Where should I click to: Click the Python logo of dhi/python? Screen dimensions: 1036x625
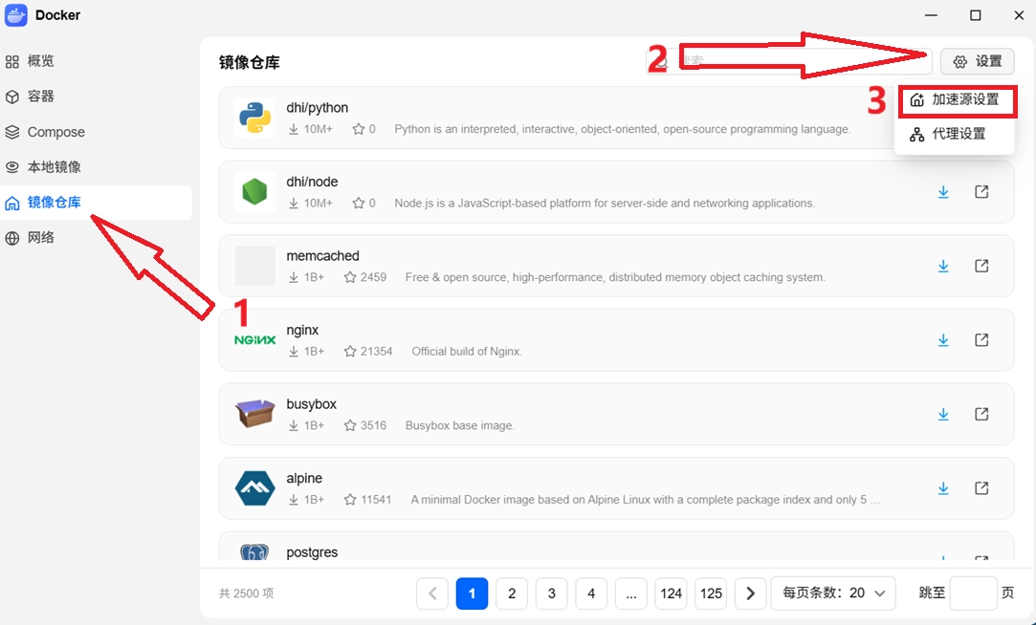255,118
